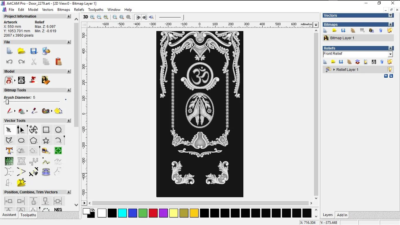Open the Front Relief dropdown
Viewport: 400px width, 225px height.
click(x=390, y=54)
